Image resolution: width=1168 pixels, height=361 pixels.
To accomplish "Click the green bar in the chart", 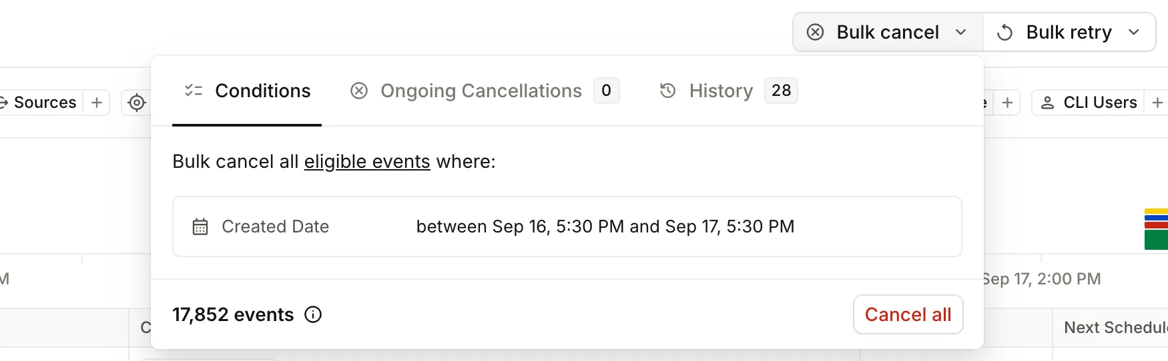I will 1156,240.
